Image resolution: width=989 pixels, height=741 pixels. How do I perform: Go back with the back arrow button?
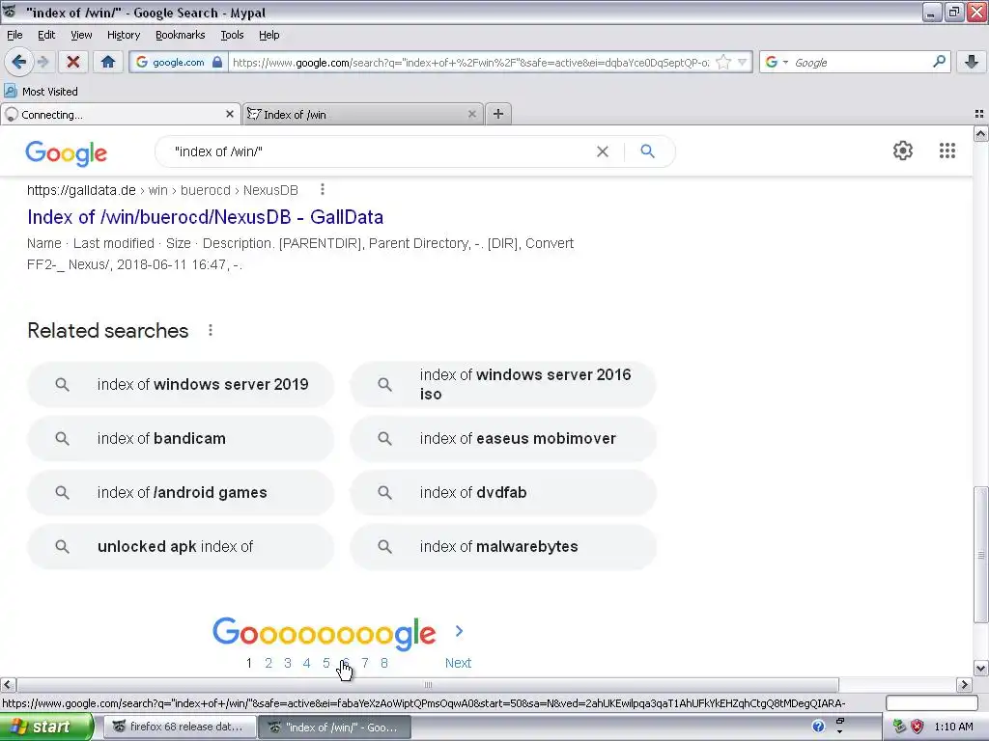tap(19, 62)
